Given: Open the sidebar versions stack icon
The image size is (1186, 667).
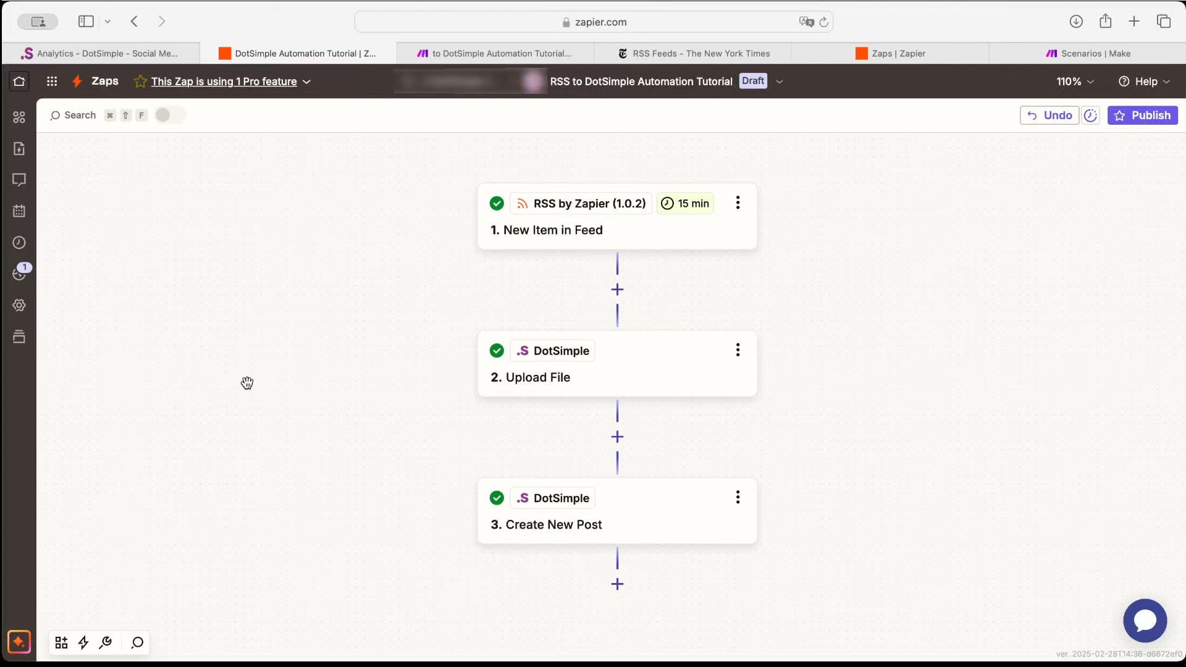Looking at the screenshot, I should point(19,337).
